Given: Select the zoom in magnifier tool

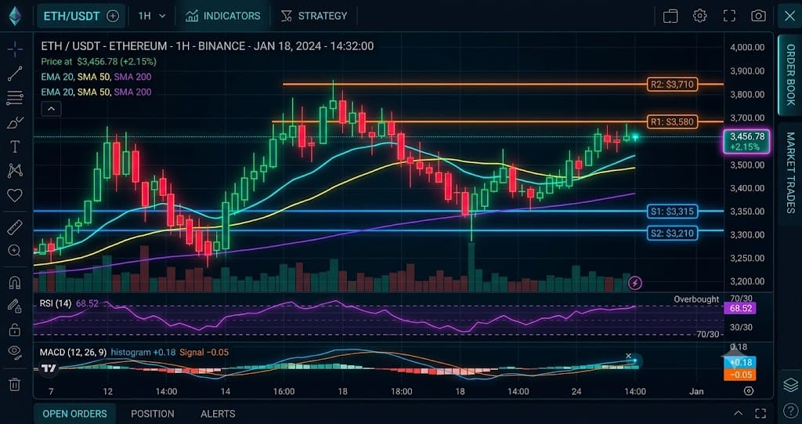Looking at the screenshot, I should pyautogui.click(x=14, y=251).
